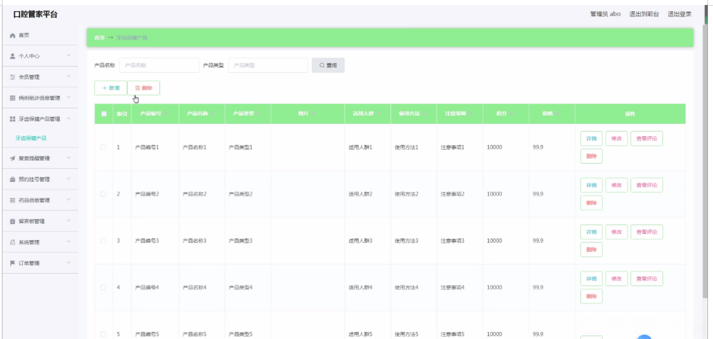Click 修改 for 产品编号3
The height and width of the screenshot is (339, 713).
pos(616,232)
